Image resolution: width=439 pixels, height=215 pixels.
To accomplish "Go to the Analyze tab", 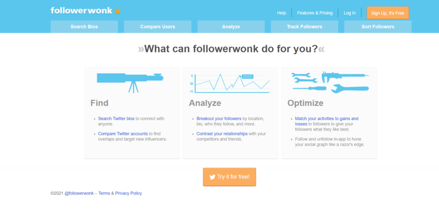I will click(231, 27).
